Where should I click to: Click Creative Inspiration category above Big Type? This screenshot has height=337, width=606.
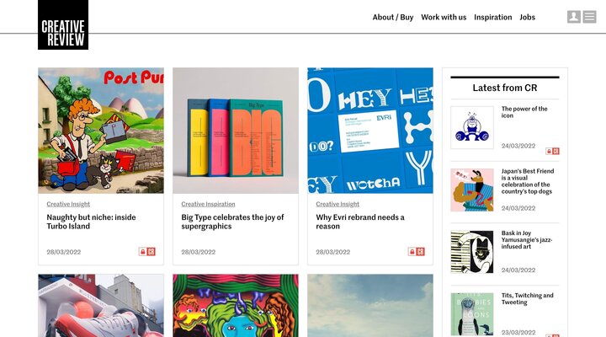(x=210, y=204)
